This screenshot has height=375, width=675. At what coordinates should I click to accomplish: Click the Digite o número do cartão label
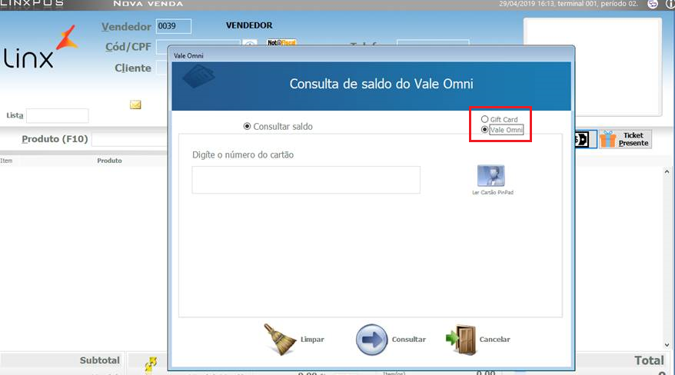click(x=243, y=154)
